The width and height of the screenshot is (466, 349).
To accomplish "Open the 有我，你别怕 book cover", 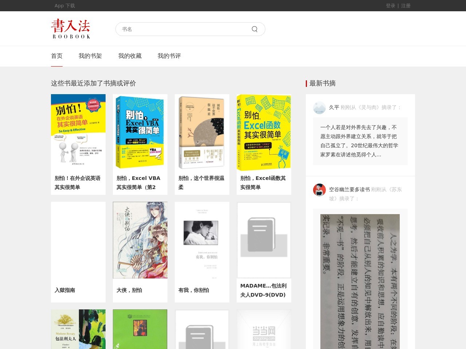I will coord(202,240).
